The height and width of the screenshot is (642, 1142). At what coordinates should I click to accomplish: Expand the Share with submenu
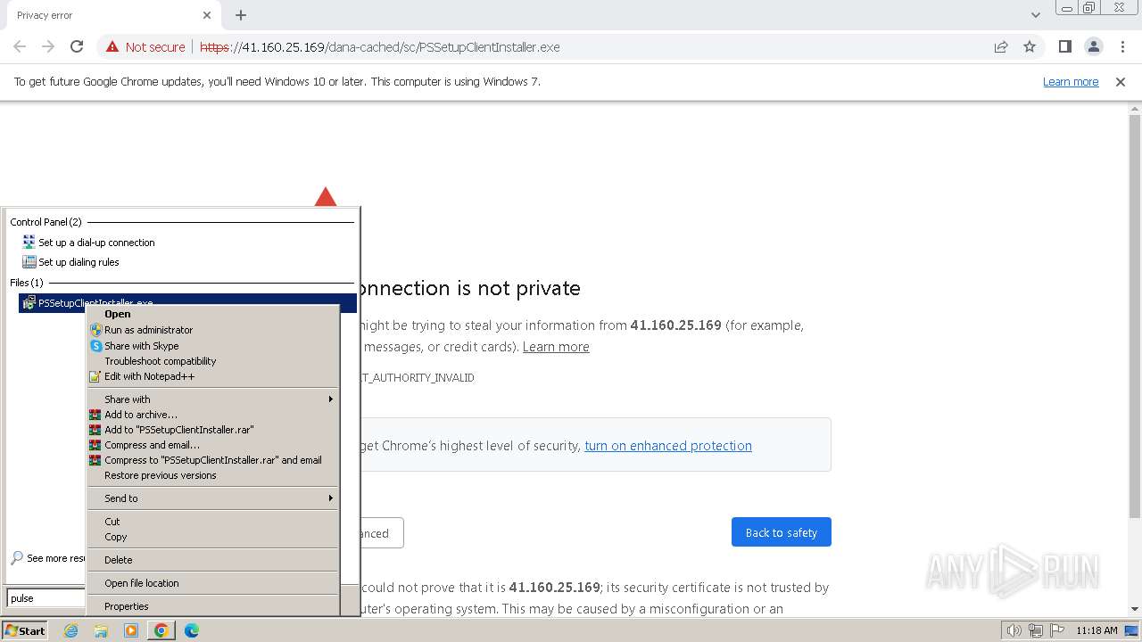pos(213,399)
